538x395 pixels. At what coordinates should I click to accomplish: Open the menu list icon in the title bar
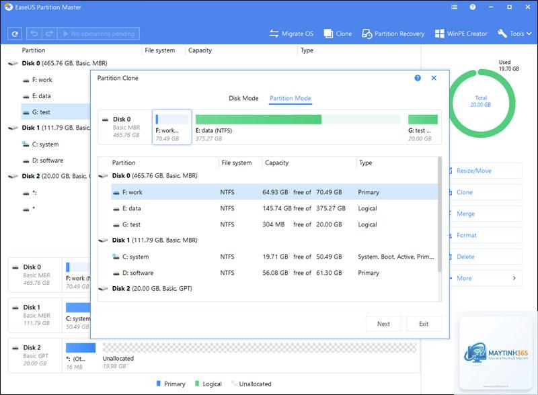tap(455, 7)
